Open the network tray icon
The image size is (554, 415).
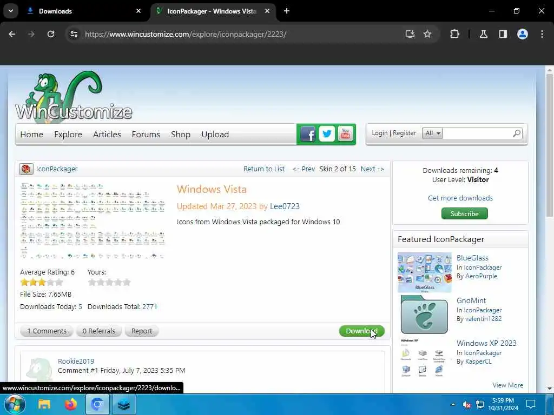tap(480, 404)
